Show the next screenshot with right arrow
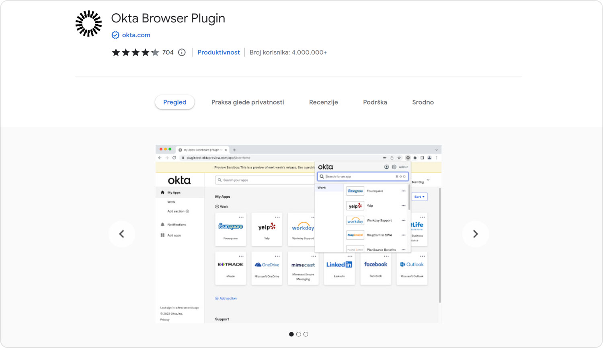This screenshot has height=348, width=603. (476, 234)
